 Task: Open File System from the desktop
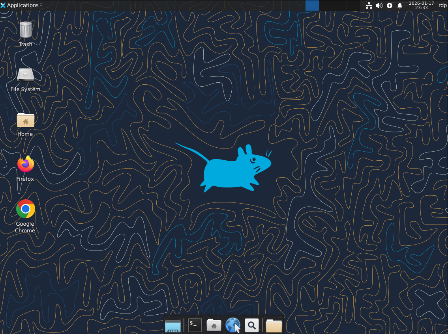click(25, 75)
